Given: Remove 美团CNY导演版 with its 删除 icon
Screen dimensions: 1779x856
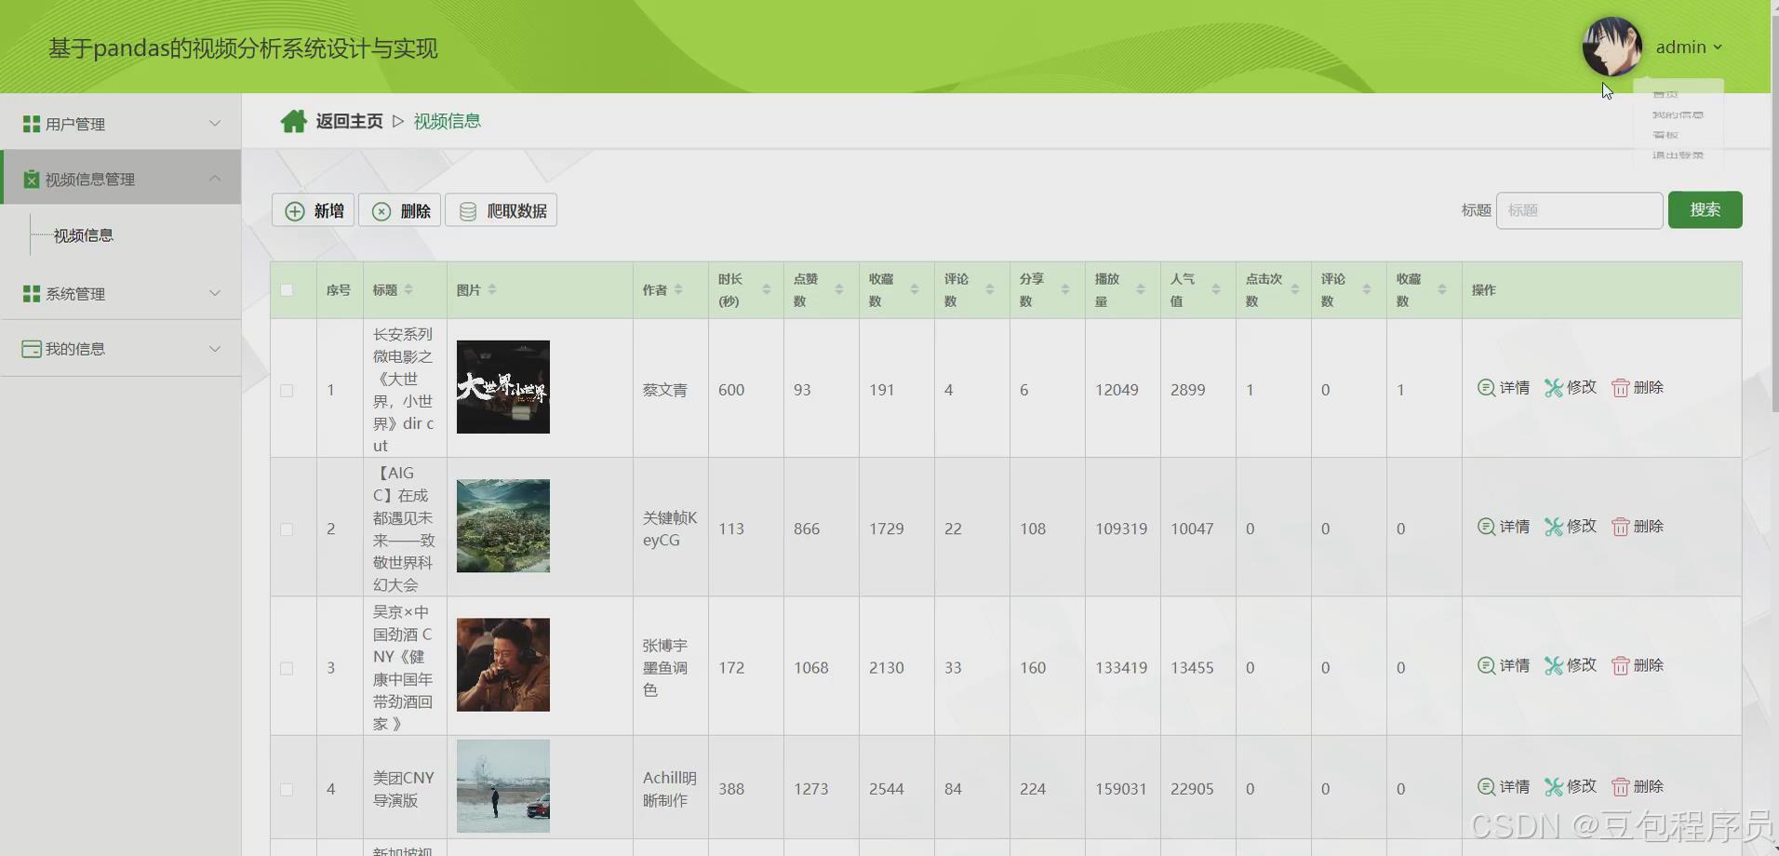Looking at the screenshot, I should 1638,786.
